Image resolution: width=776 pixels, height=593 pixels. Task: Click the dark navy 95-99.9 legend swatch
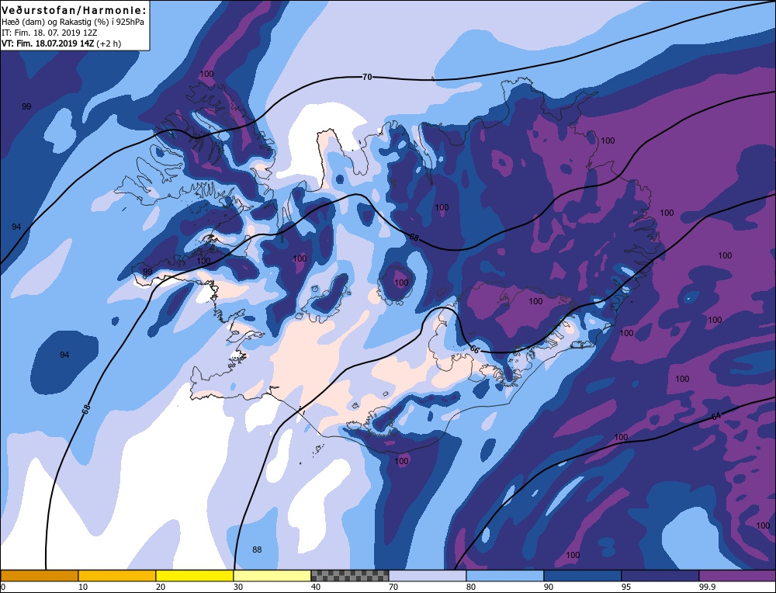[x=660, y=575]
